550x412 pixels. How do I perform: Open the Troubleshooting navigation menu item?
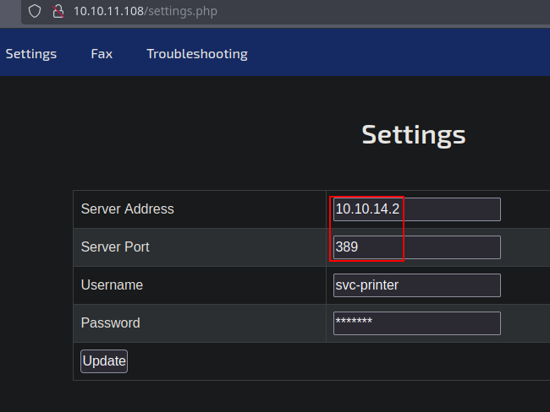point(197,54)
